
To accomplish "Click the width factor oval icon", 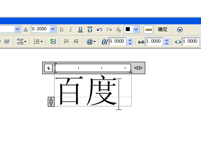I will click(x=178, y=42).
